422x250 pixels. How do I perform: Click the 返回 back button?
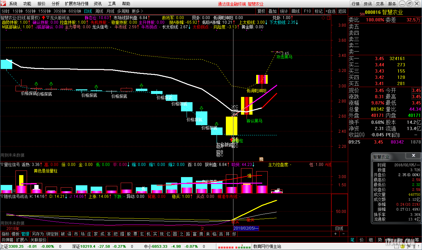pyautogui.click(x=342, y=11)
